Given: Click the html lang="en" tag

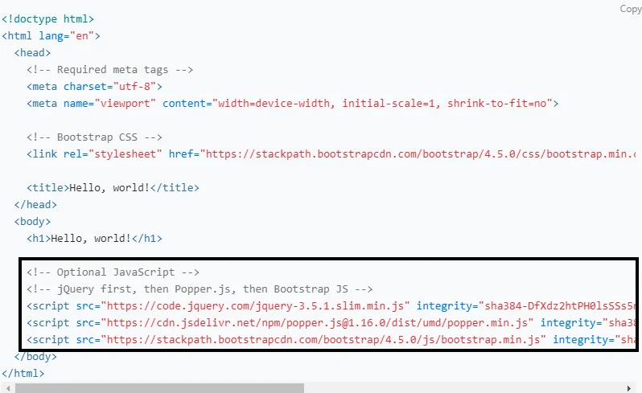Looking at the screenshot, I should coord(51,36).
